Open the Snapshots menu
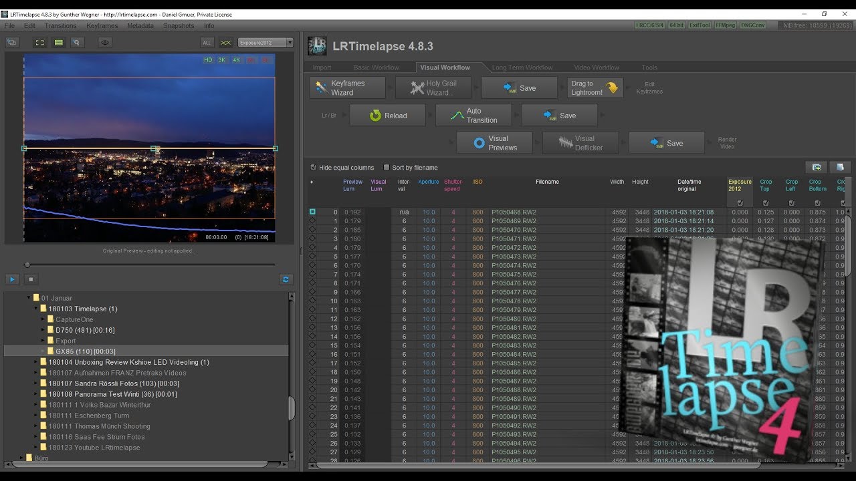Image resolution: width=856 pixels, height=481 pixels. coord(179,25)
